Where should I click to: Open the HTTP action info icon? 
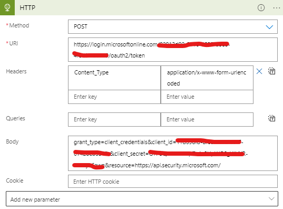point(261,7)
